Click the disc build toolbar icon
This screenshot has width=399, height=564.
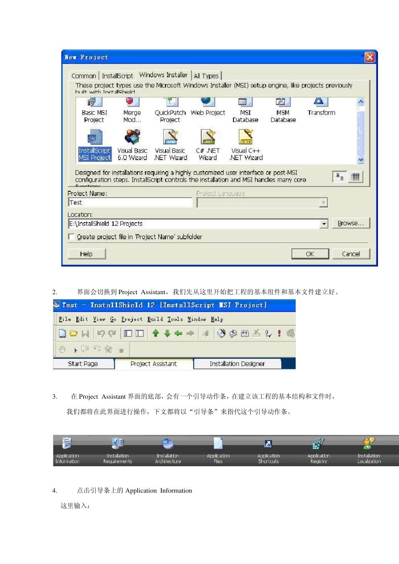pyautogui.click(x=221, y=333)
